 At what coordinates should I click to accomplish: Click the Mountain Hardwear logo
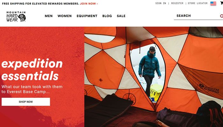pyautogui.click(x=16, y=17)
